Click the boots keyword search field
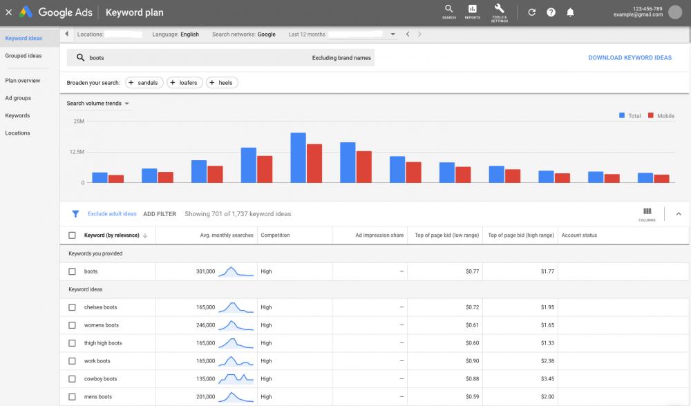 tap(221, 58)
